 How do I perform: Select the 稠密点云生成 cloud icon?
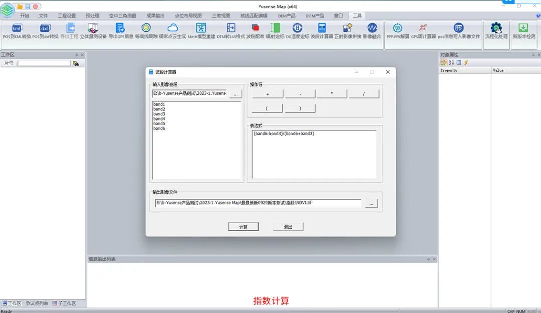point(172,29)
